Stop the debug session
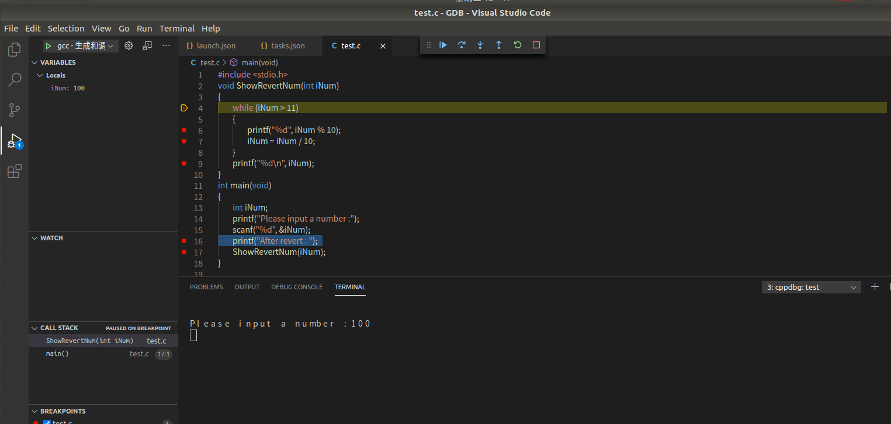The image size is (891, 424). coord(536,45)
